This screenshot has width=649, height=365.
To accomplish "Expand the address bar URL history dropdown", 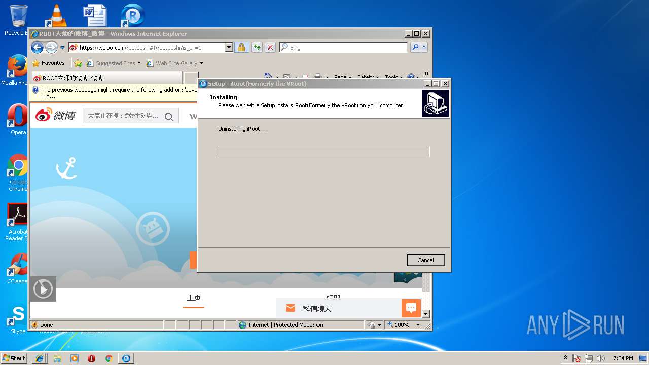I will click(229, 47).
